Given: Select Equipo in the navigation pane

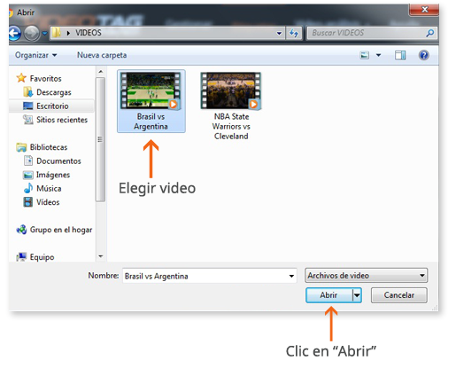Looking at the screenshot, I should pyautogui.click(x=42, y=257).
